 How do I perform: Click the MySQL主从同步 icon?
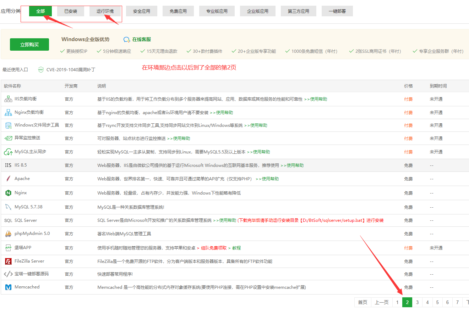coord(8,152)
